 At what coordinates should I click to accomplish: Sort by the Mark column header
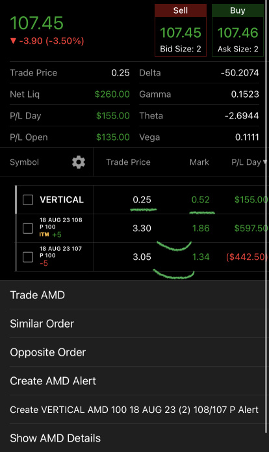199,162
